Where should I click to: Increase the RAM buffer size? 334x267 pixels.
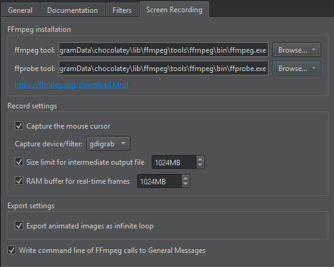point(185,178)
